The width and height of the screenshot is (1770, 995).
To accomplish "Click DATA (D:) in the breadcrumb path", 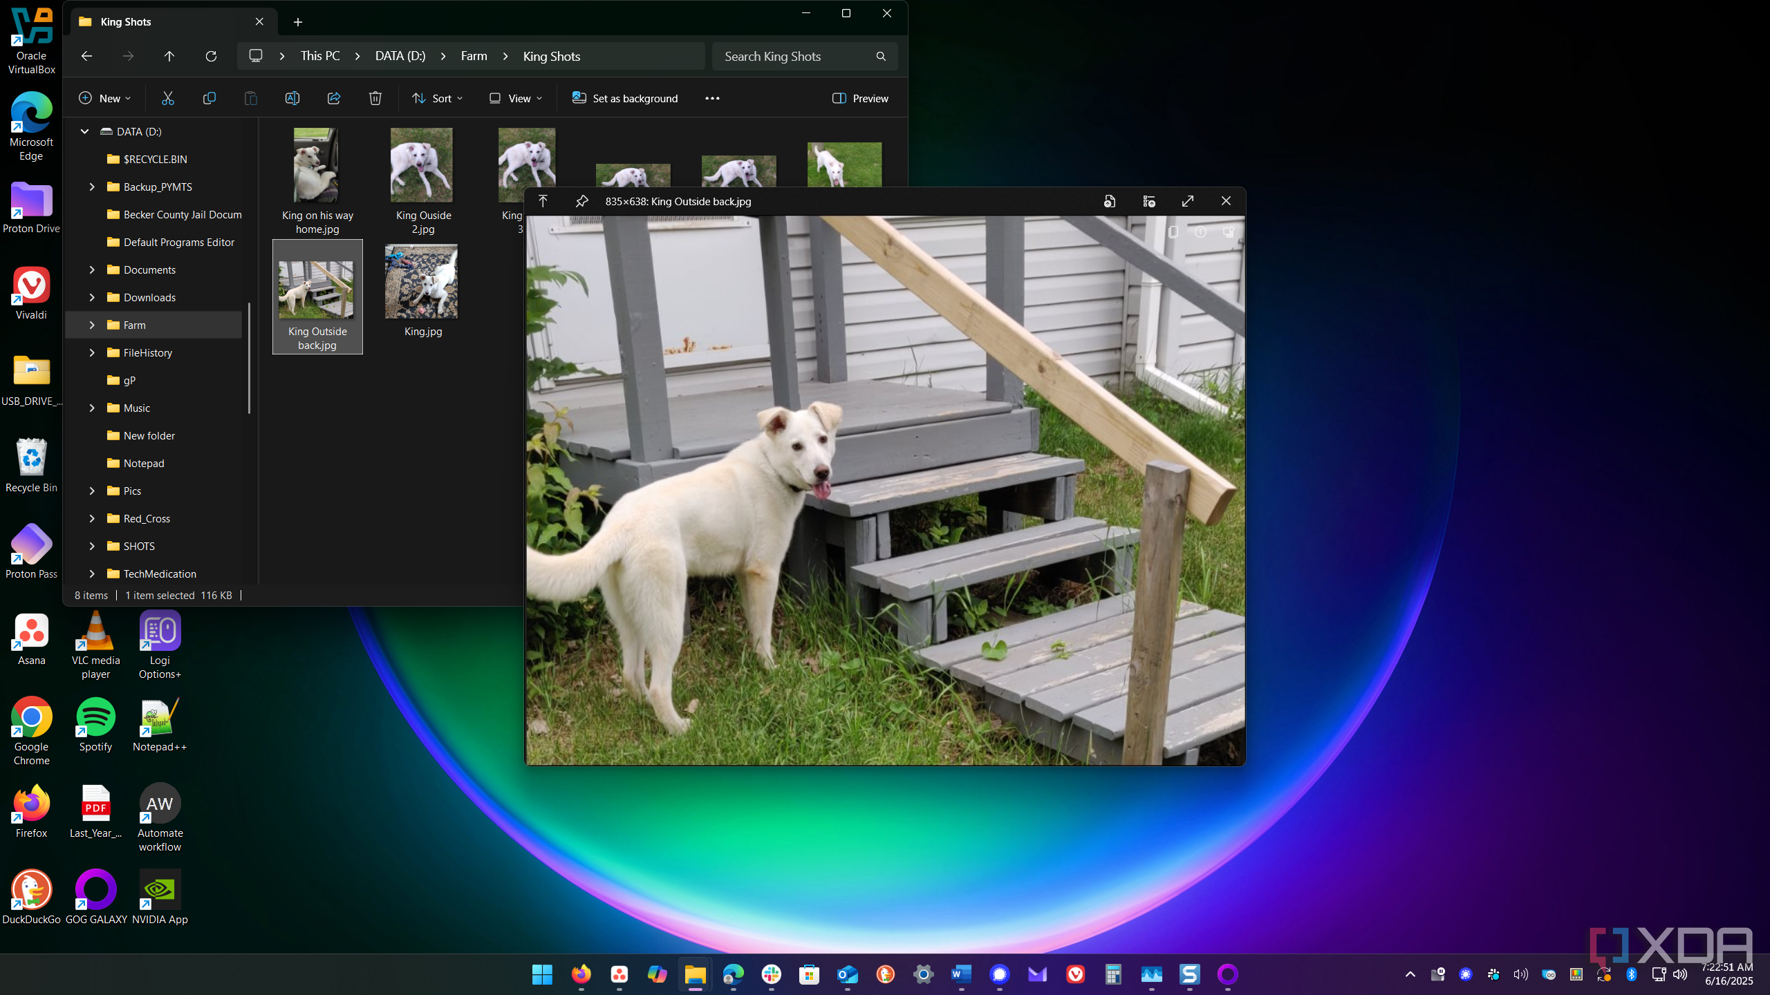I will point(400,56).
